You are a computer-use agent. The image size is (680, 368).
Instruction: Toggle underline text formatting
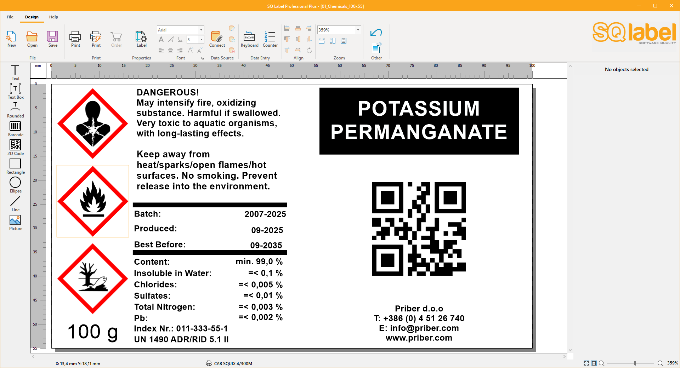click(180, 39)
